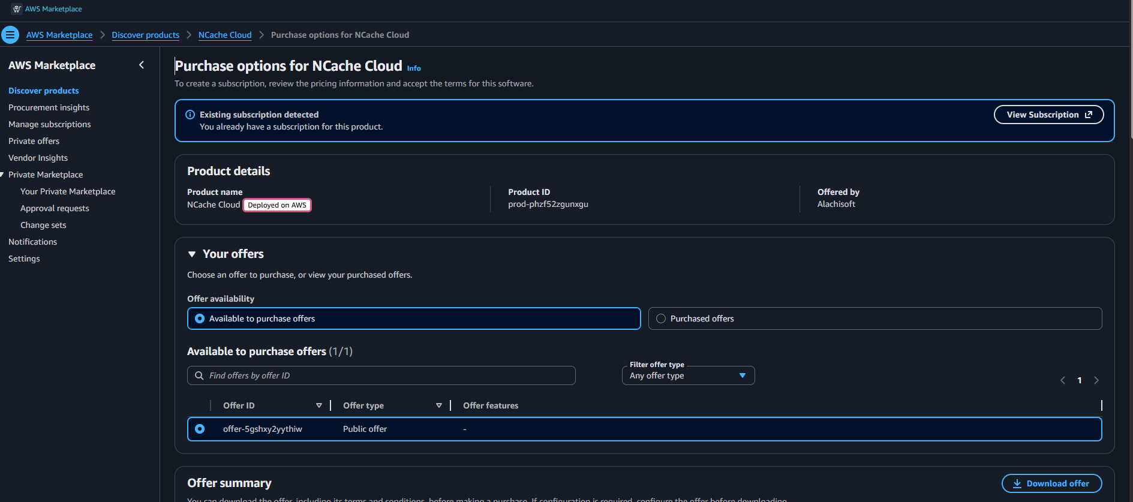
Task: Collapse Private Marketplace tree in sidebar
Action: (2, 175)
